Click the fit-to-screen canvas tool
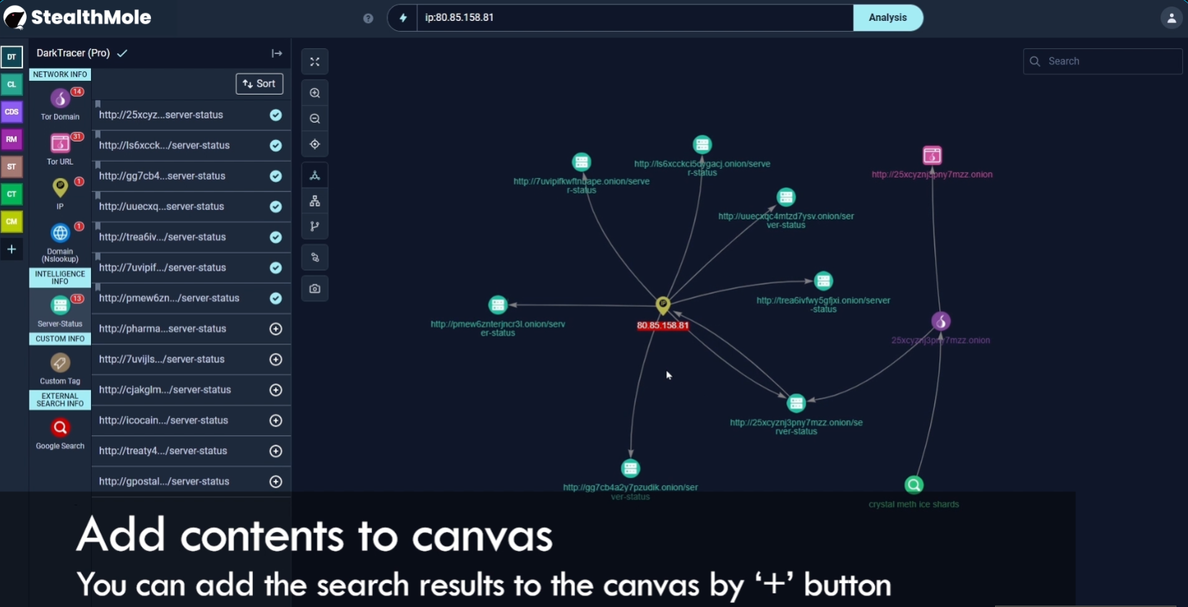This screenshot has height=607, width=1188. [x=315, y=62]
